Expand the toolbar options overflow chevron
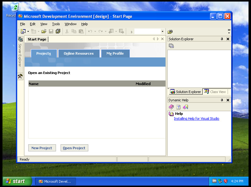Image resolution: width=251 pixels, height=187 pixels. pos(229,31)
